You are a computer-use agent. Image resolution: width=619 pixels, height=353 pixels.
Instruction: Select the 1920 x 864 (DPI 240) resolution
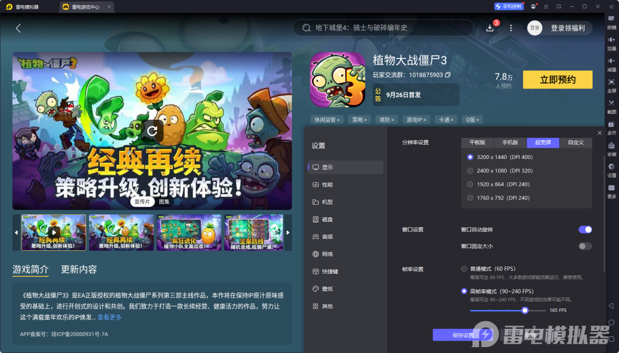470,184
